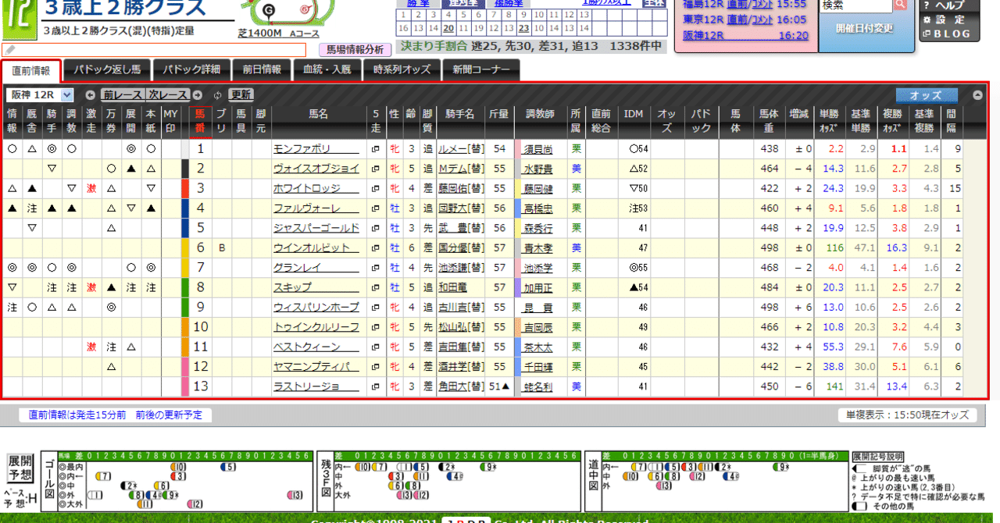Open the 前日情報 tab
The image size is (1000, 523).
[x=262, y=69]
